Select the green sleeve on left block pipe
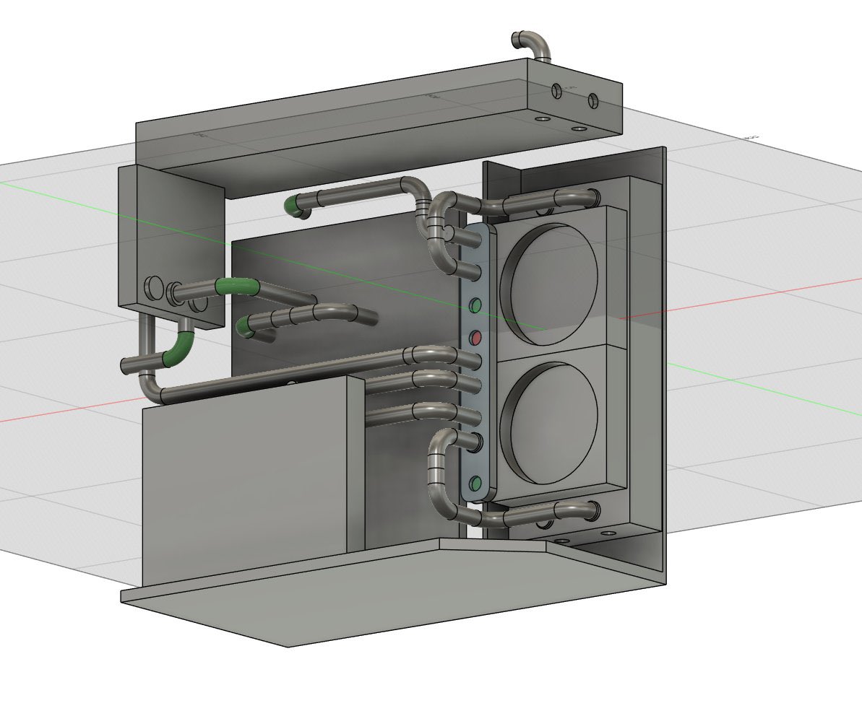This screenshot has width=862, height=703. pyautogui.click(x=238, y=286)
